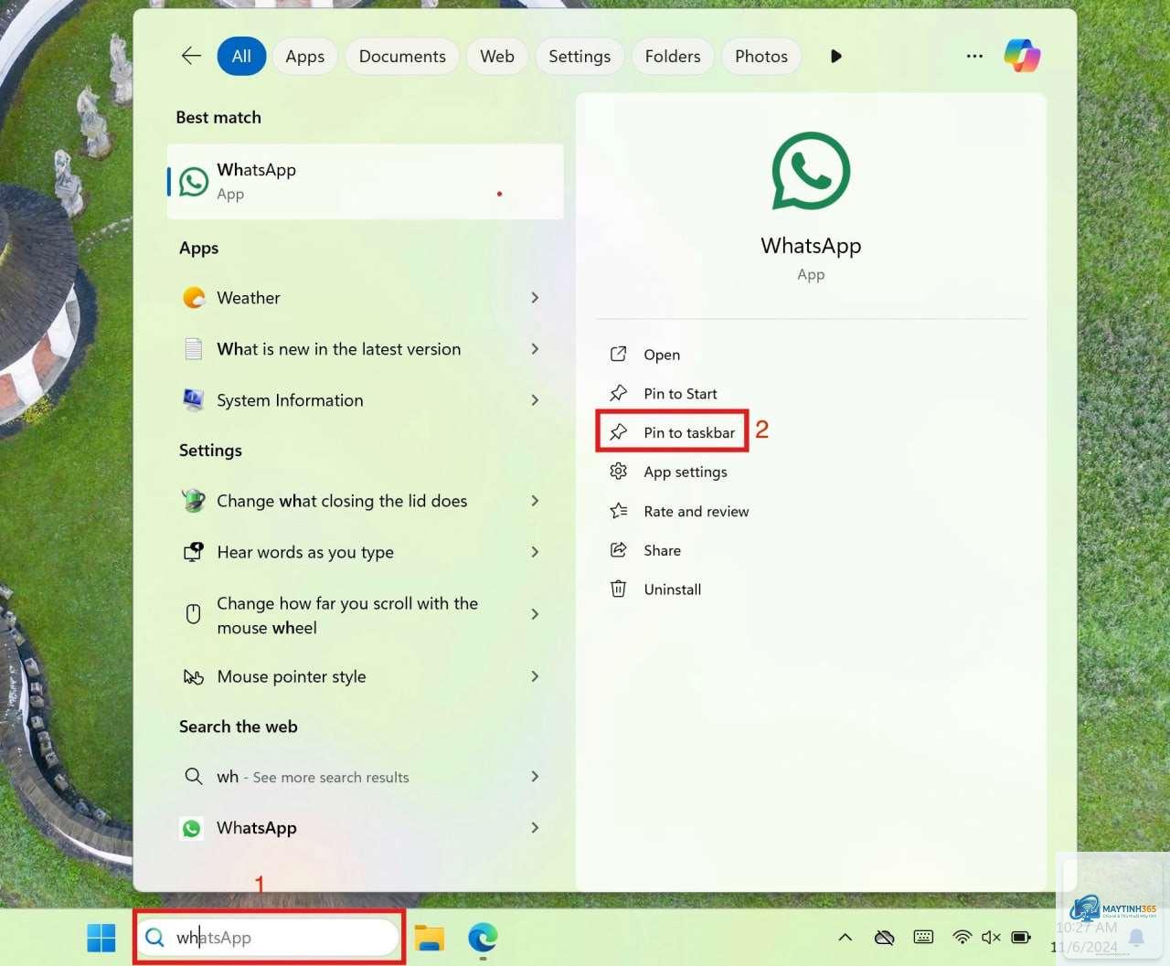This screenshot has height=966, width=1170.
Task: Click the magnifier icon beside 'wh' web search
Action: coord(194,777)
